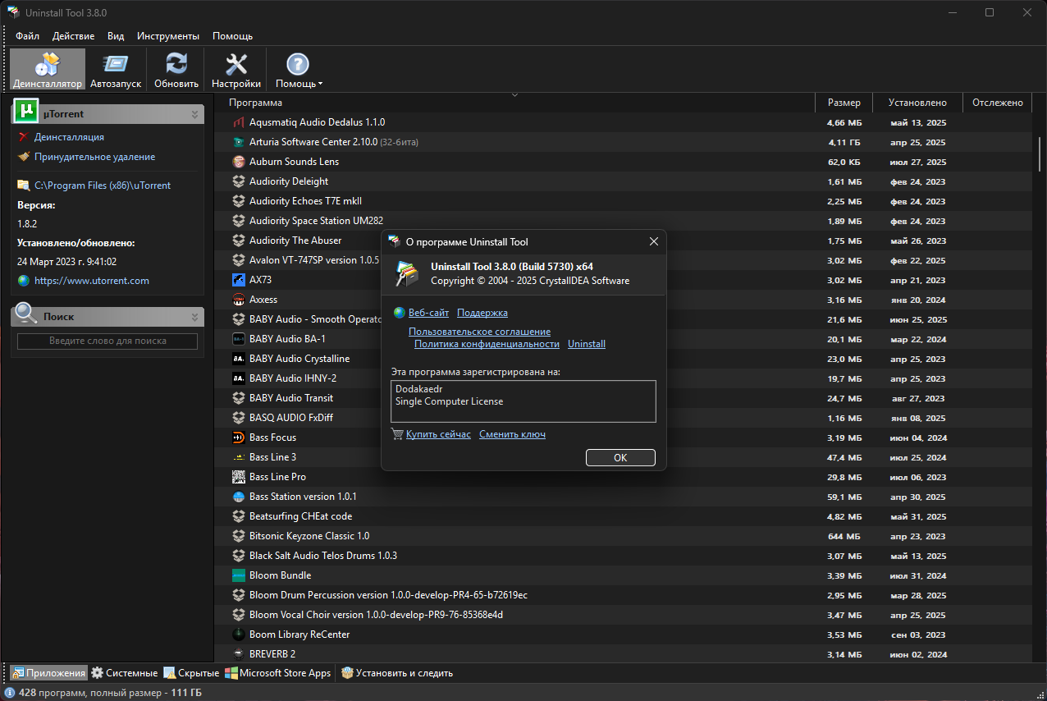Viewport: 1047px width, 701px height.
Task: Collapse the µTorrent side panel
Action: (x=194, y=114)
